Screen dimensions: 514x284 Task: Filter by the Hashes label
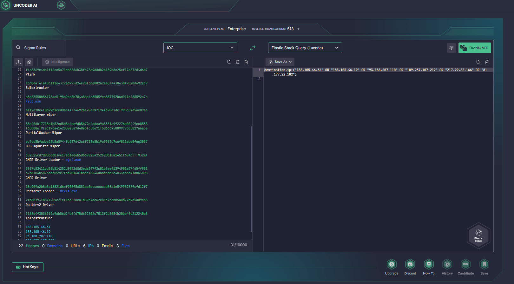[x=32, y=246]
